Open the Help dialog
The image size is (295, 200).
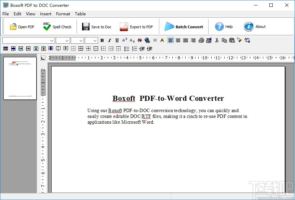(224, 27)
